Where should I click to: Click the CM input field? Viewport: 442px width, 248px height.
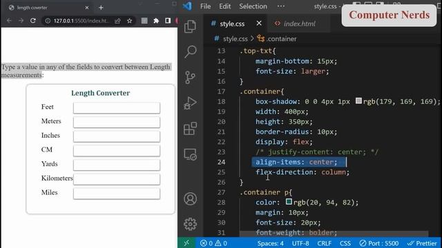tap(117, 151)
